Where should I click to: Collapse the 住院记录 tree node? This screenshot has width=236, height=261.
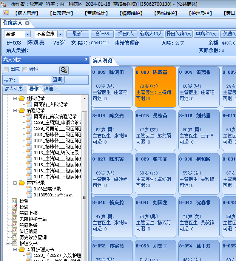(15, 98)
